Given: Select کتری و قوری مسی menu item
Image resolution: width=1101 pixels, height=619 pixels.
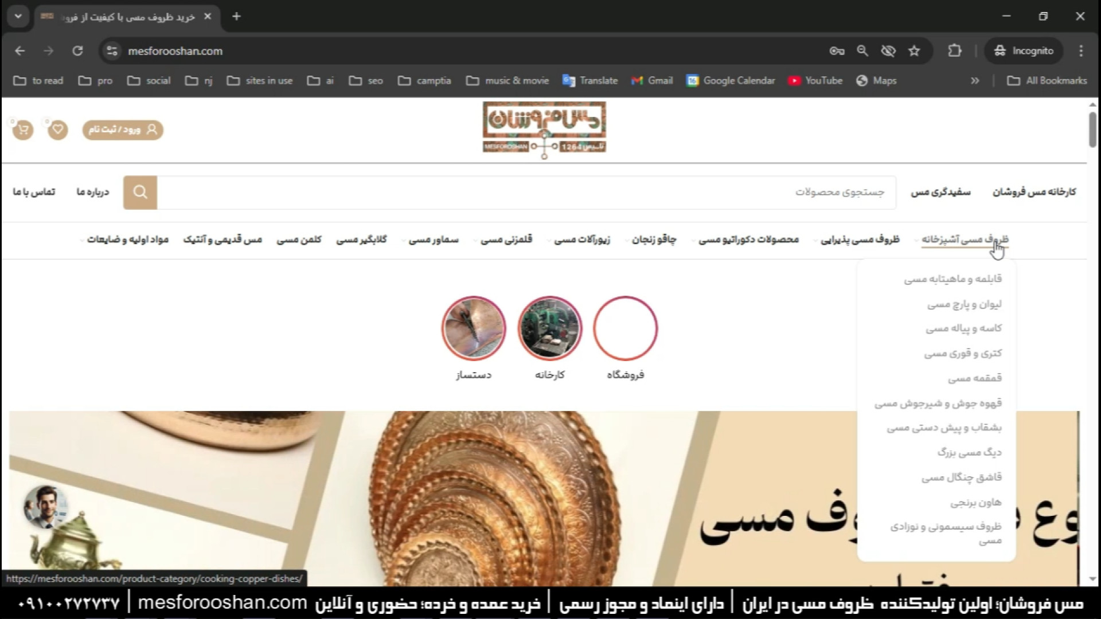Looking at the screenshot, I should pos(962,354).
